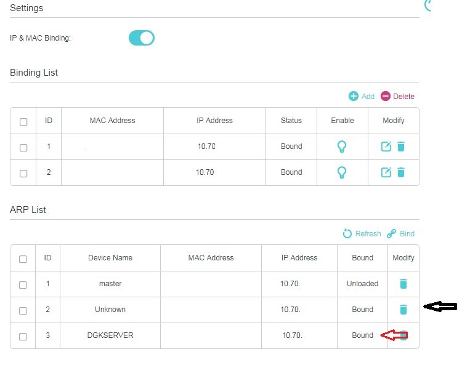Toggle the enable bulb for binding entry 2

click(x=342, y=172)
